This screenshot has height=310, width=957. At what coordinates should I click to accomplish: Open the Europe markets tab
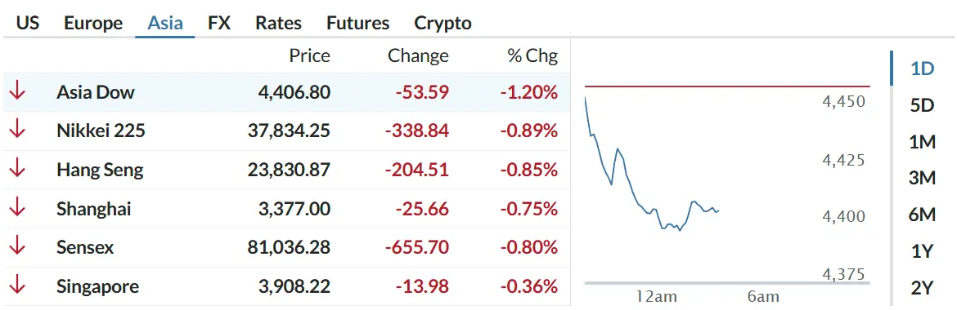(x=93, y=23)
